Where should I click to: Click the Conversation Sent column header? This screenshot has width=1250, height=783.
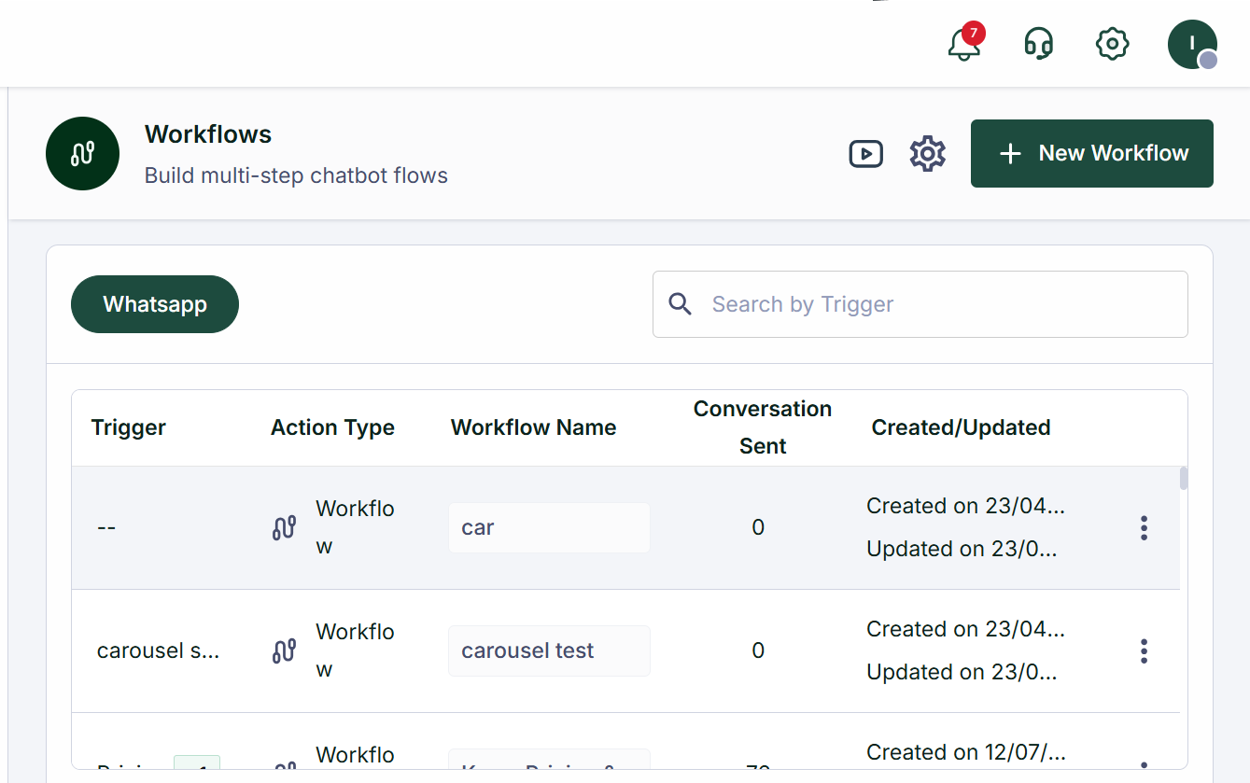click(763, 427)
